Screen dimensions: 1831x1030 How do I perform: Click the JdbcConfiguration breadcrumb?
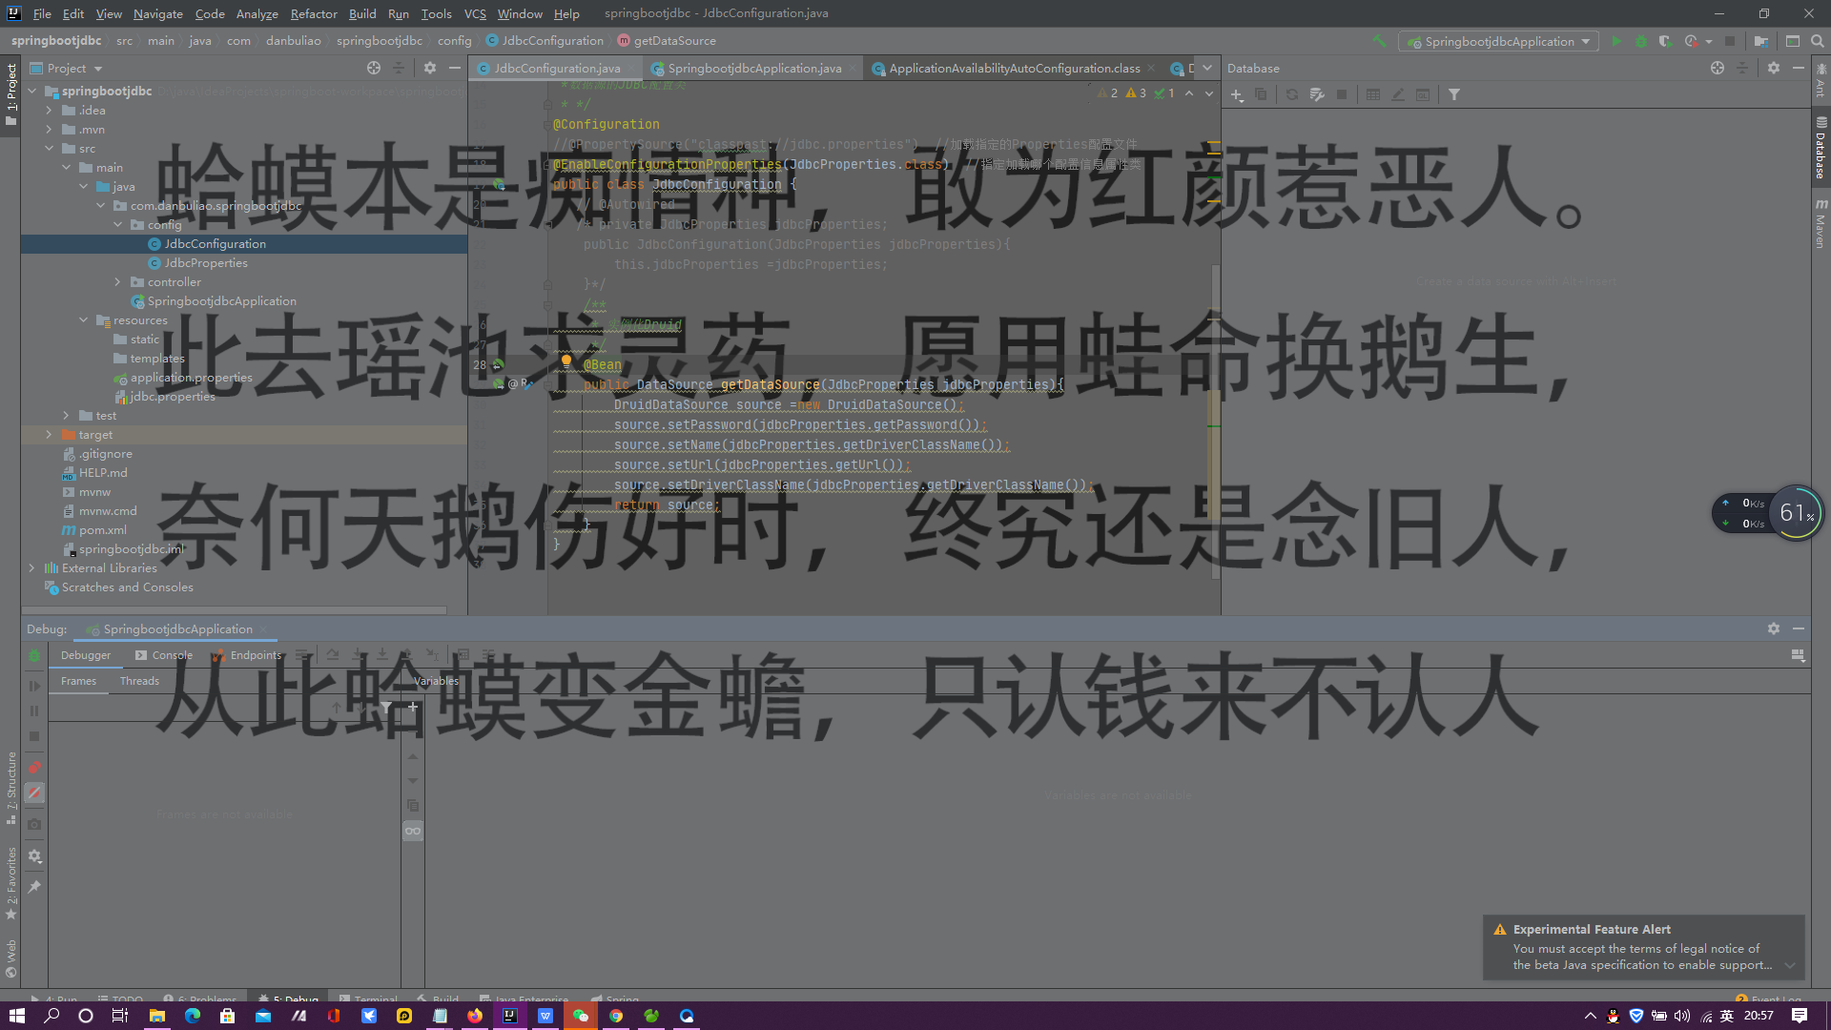(544, 41)
